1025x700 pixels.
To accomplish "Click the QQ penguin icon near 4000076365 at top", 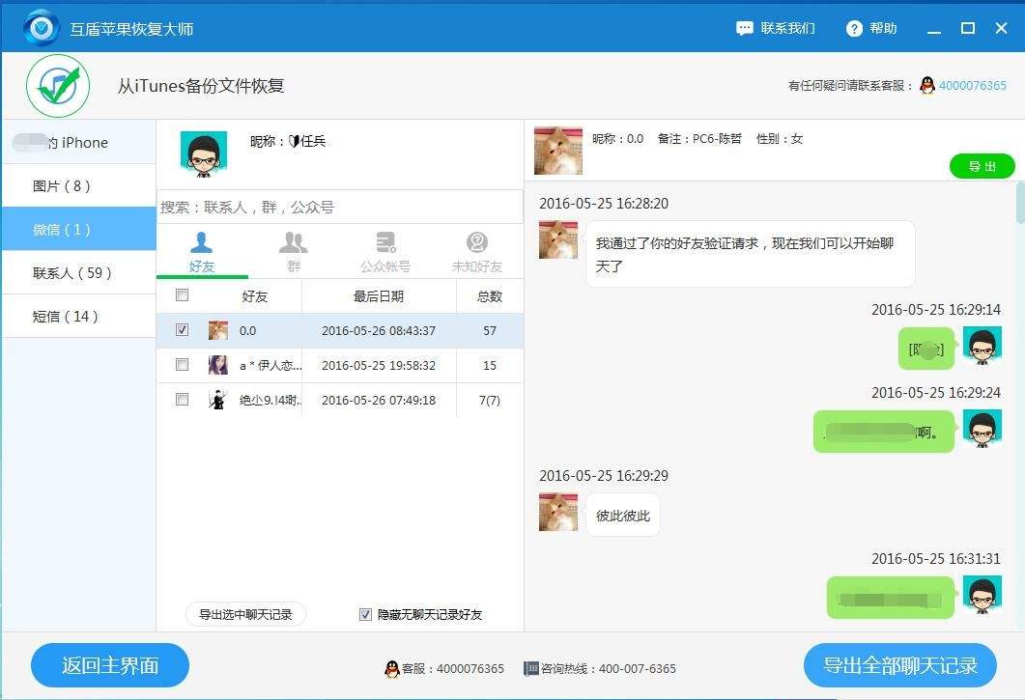I will [927, 86].
